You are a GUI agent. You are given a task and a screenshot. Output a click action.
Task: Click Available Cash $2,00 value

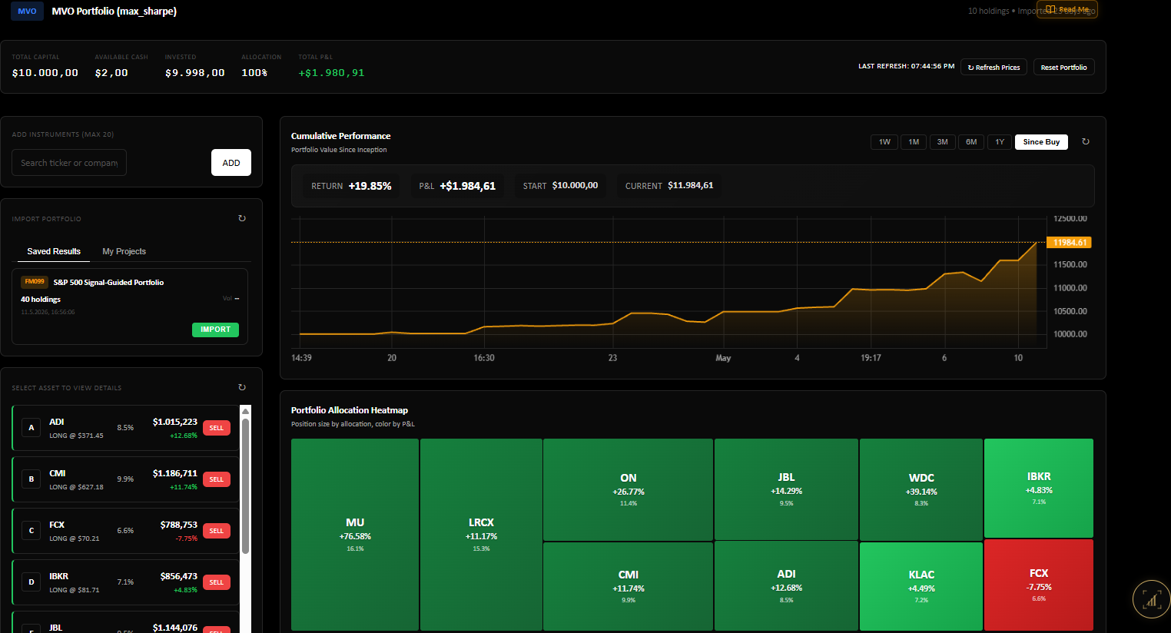coord(111,73)
